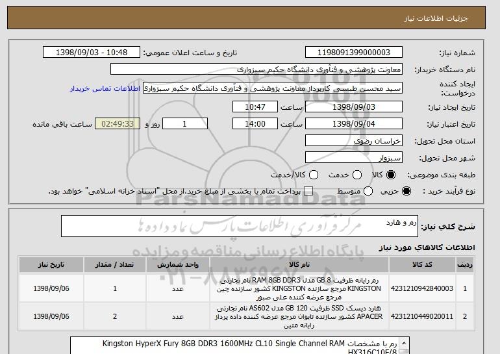Screen dimensions: 500x354
Task: Click the نام کالا column header
Action: (x=299, y=265)
